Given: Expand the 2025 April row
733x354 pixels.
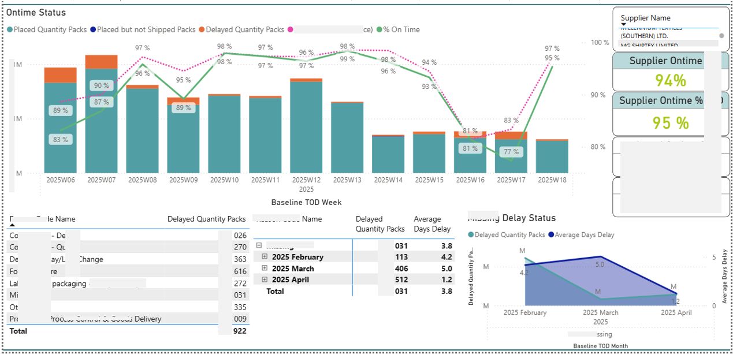Looking at the screenshot, I should [265, 280].
